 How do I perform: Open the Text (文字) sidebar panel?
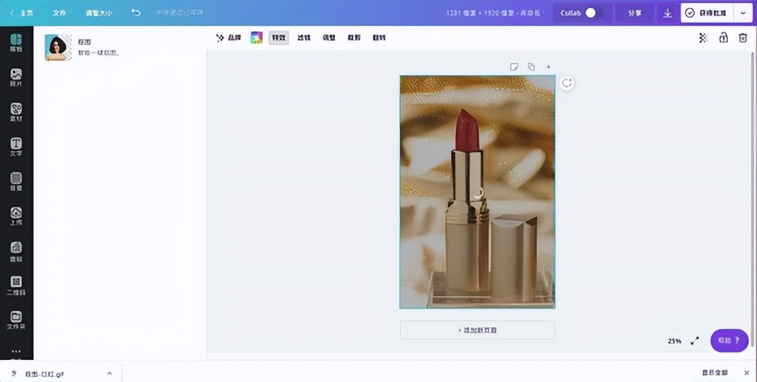16,146
